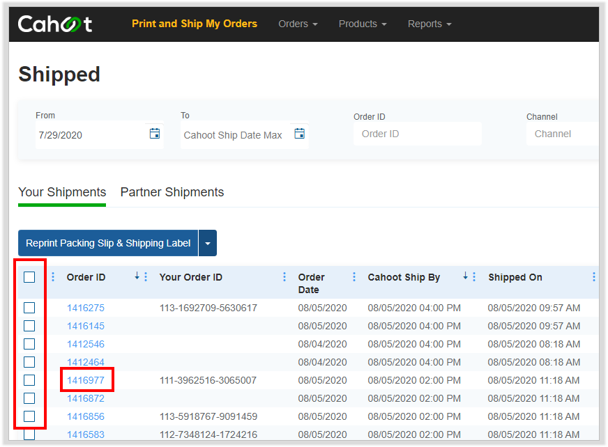Open the From date calendar picker
The image size is (608, 447).
pyautogui.click(x=155, y=134)
